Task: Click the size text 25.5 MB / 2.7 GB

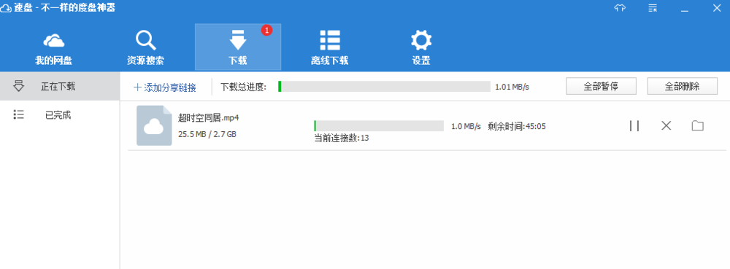Action: tap(207, 134)
